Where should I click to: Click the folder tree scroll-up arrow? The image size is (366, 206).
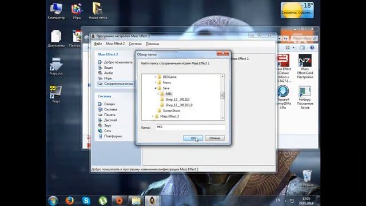pos(222,76)
